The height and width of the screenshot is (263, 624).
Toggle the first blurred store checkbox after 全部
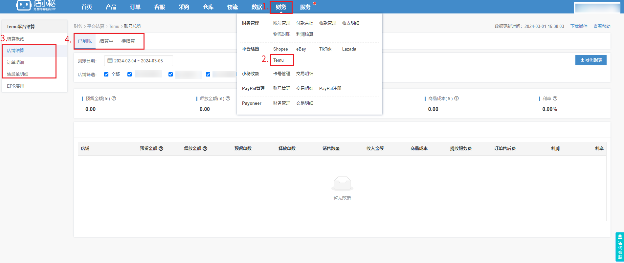click(x=130, y=74)
